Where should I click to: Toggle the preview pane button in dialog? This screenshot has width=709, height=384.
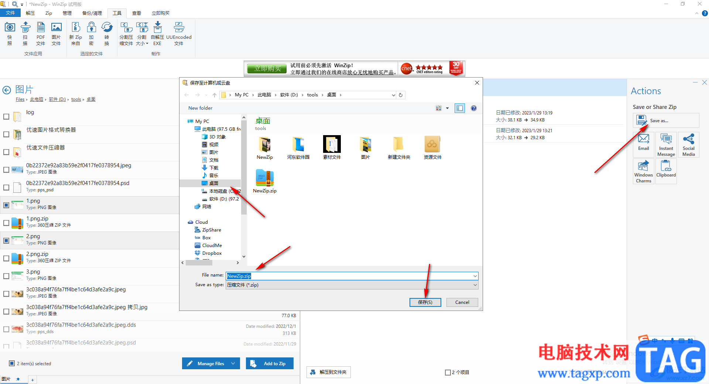460,108
